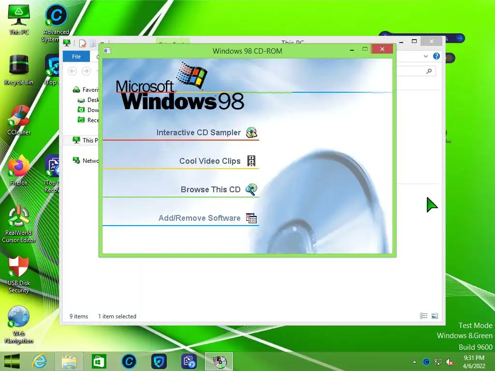The width and height of the screenshot is (495, 371).
Task: Open the File tab in This PC window
Action: 76,57
